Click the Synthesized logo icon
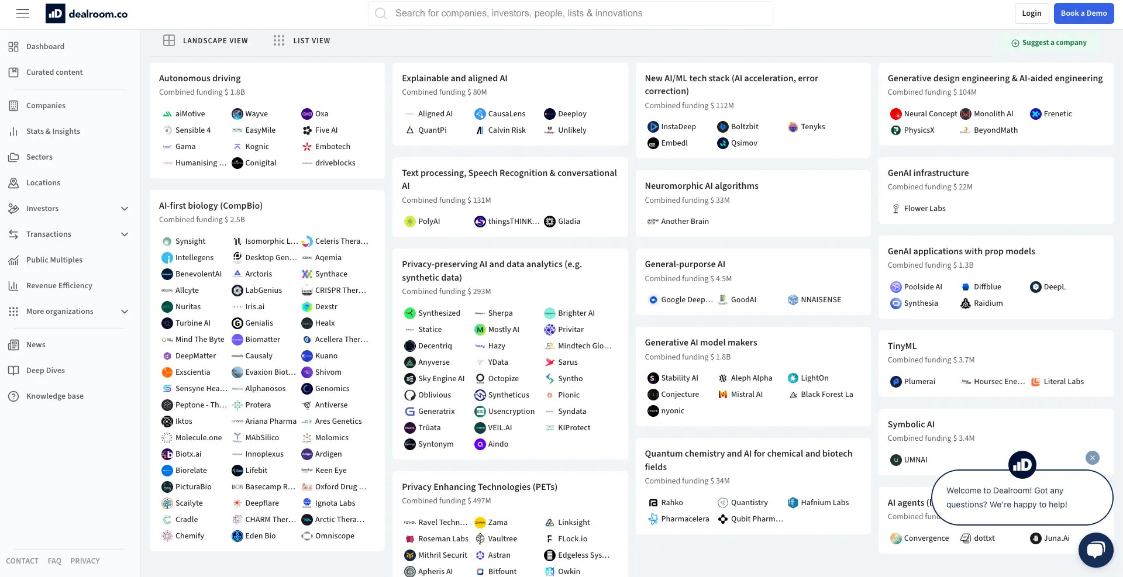This screenshot has height=577, width=1123. 410,313
